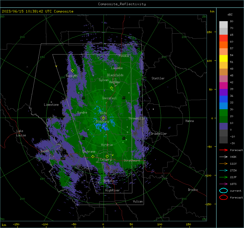Click the HighRiver city label
Viewport: 244px width, 228px height.
pyautogui.click(x=113, y=190)
